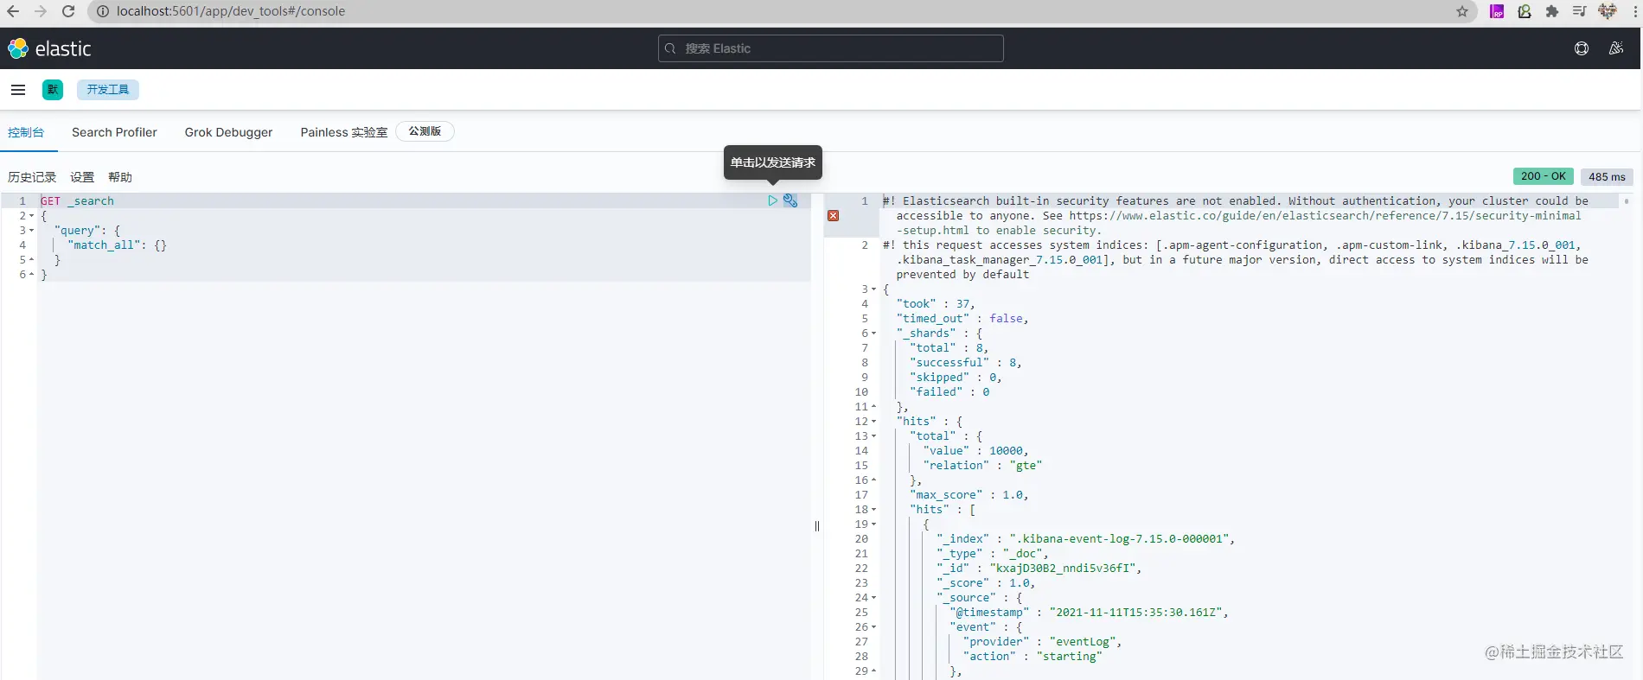
Task: Open 设置 settings
Action: click(82, 177)
